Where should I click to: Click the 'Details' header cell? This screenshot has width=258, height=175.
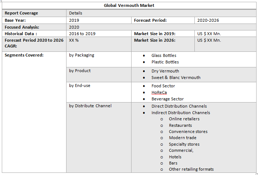point(76,13)
